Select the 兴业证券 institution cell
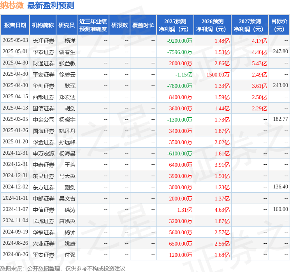This screenshot has height=272, width=290. 44,244
